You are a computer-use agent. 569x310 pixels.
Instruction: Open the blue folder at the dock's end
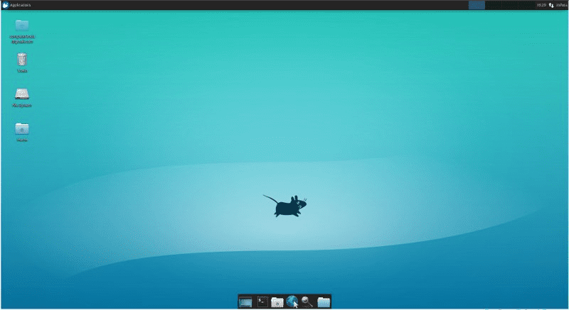click(x=324, y=301)
